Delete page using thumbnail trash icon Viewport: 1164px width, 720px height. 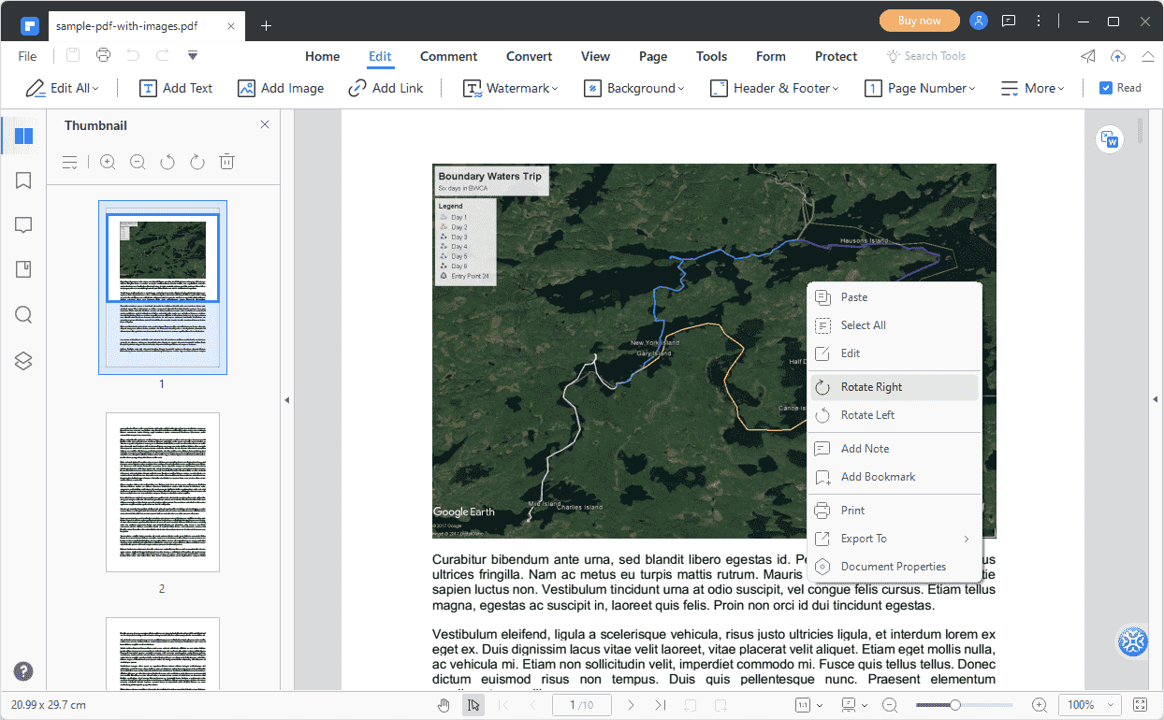tap(226, 163)
